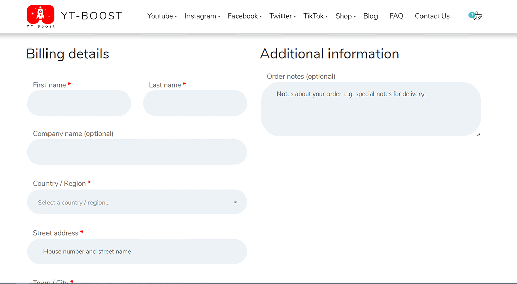Click the Order notes resize handle

tap(479, 134)
